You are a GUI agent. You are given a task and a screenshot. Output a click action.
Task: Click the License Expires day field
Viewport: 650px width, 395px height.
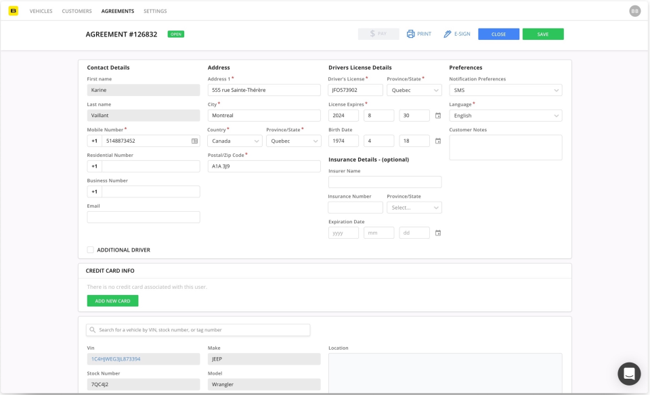(x=414, y=116)
